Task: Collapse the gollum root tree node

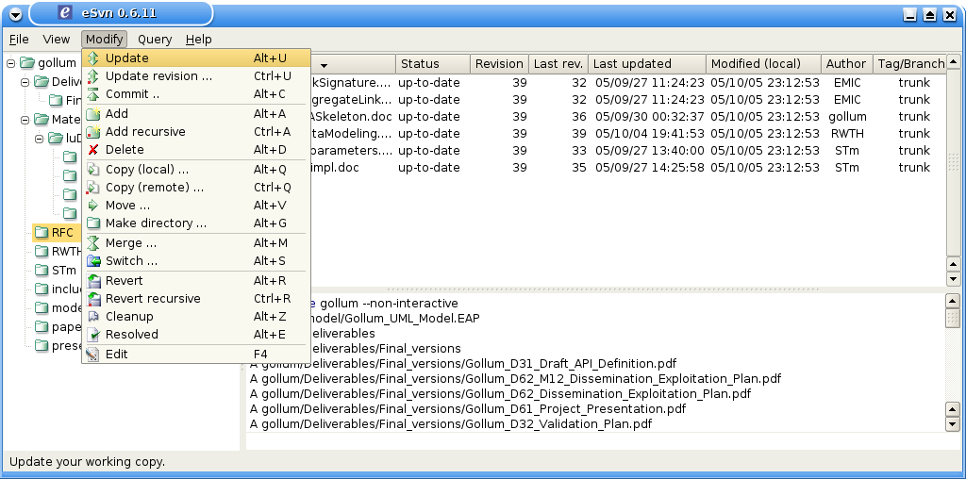Action: (10, 63)
